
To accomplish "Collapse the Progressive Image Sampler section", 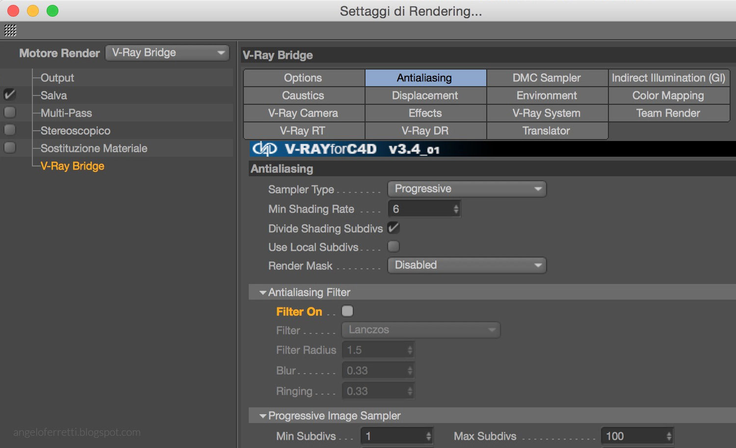I will click(263, 416).
